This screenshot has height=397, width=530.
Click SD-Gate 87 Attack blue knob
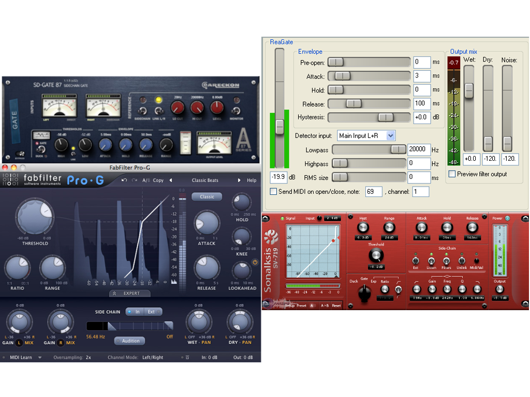(106, 145)
